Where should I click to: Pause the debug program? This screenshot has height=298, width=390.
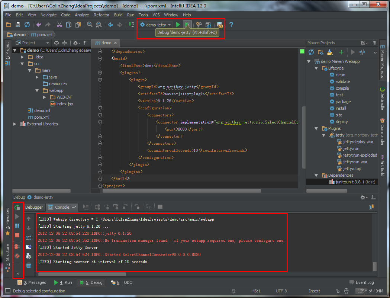point(17,226)
